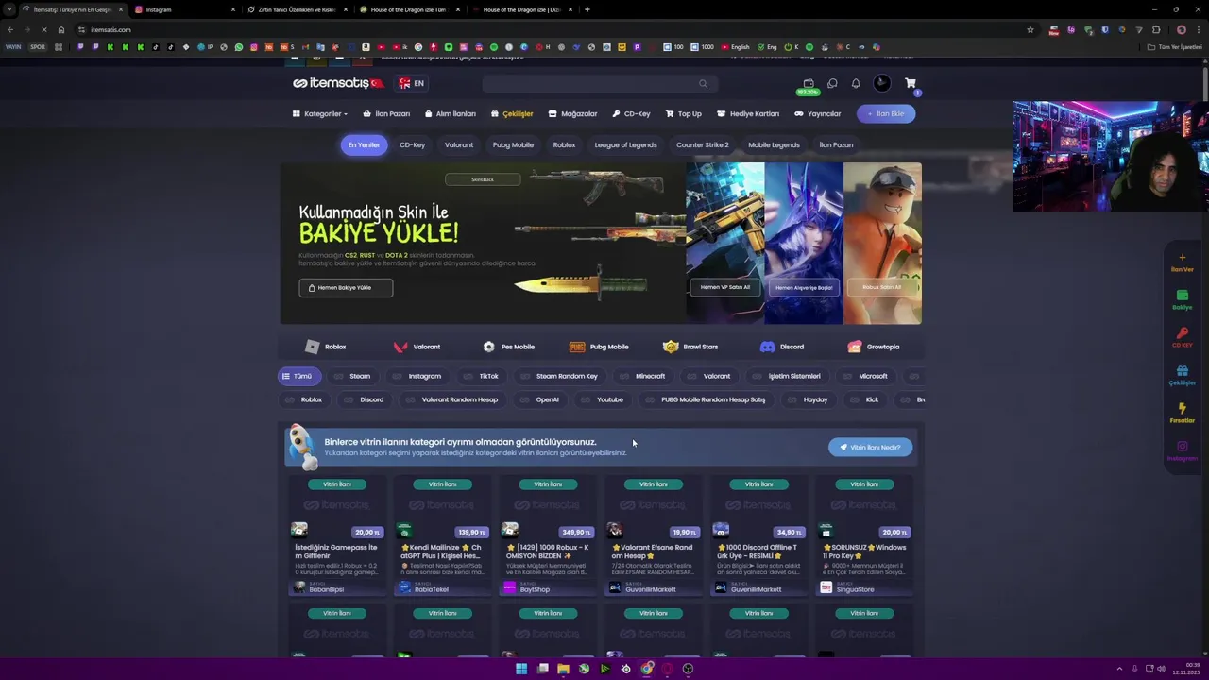
Task: Select the League of Legends tab
Action: tap(625, 144)
